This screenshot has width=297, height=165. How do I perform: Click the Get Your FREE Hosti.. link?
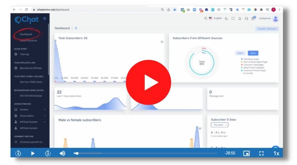point(31,82)
